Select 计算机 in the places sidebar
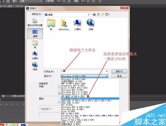 [35, 55]
